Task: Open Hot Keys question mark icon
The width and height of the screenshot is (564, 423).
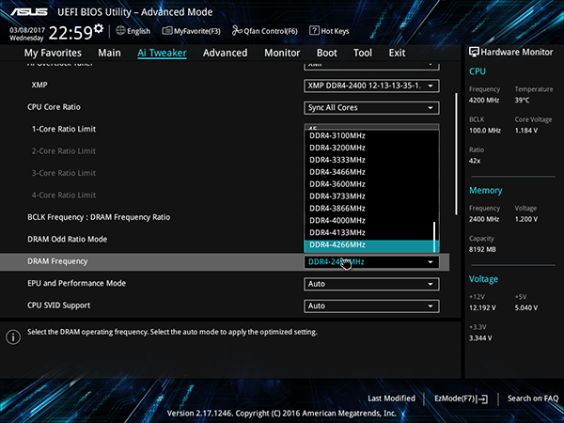Action: coord(314,31)
